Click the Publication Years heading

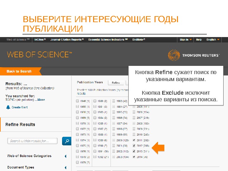pyautogui.click(x=90, y=82)
